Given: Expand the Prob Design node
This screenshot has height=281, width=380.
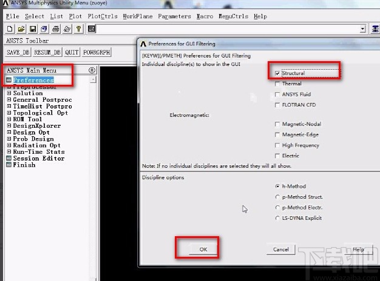Looking at the screenshot, I should 9,139.
